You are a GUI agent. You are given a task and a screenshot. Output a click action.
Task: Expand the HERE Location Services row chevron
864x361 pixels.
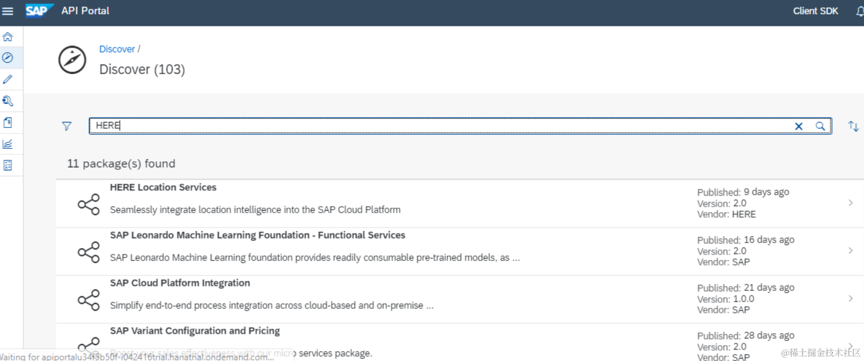(x=851, y=203)
